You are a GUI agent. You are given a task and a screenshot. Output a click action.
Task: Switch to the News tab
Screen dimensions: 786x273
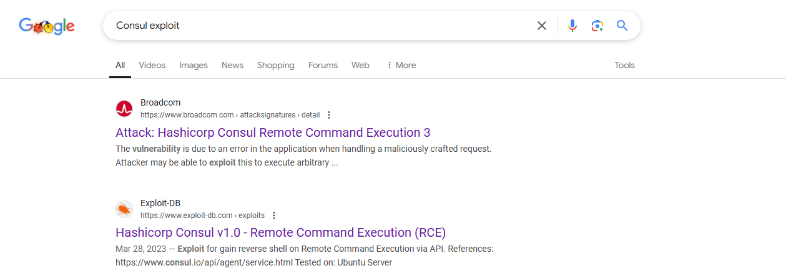point(232,65)
